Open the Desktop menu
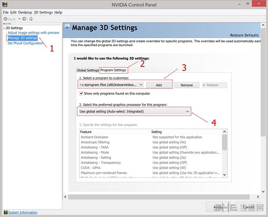This screenshot has width=268, height=217. pyautogui.click(x=25, y=12)
